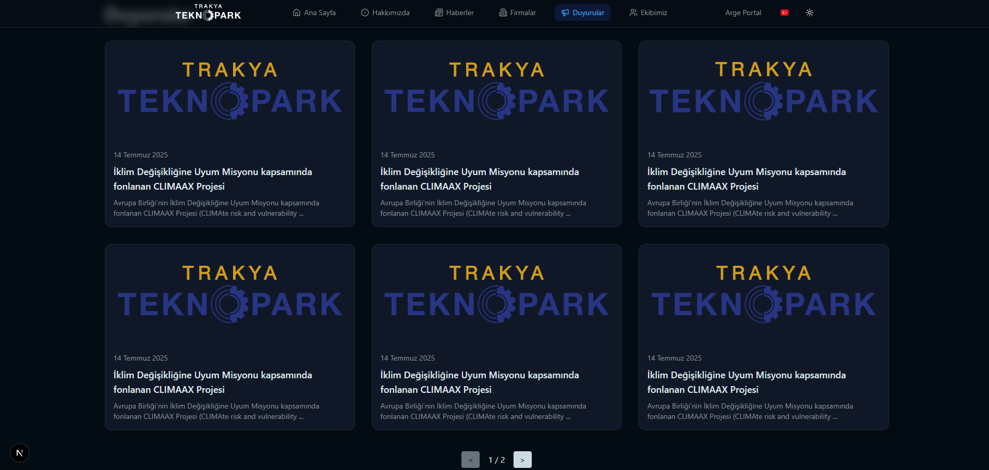Open the Next.js dev tools N badge
This screenshot has height=470, width=989.
[x=20, y=453]
